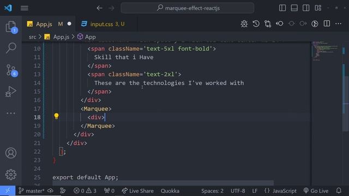Split the editor to the right
349x196 pixels.
pyautogui.click(x=327, y=23)
